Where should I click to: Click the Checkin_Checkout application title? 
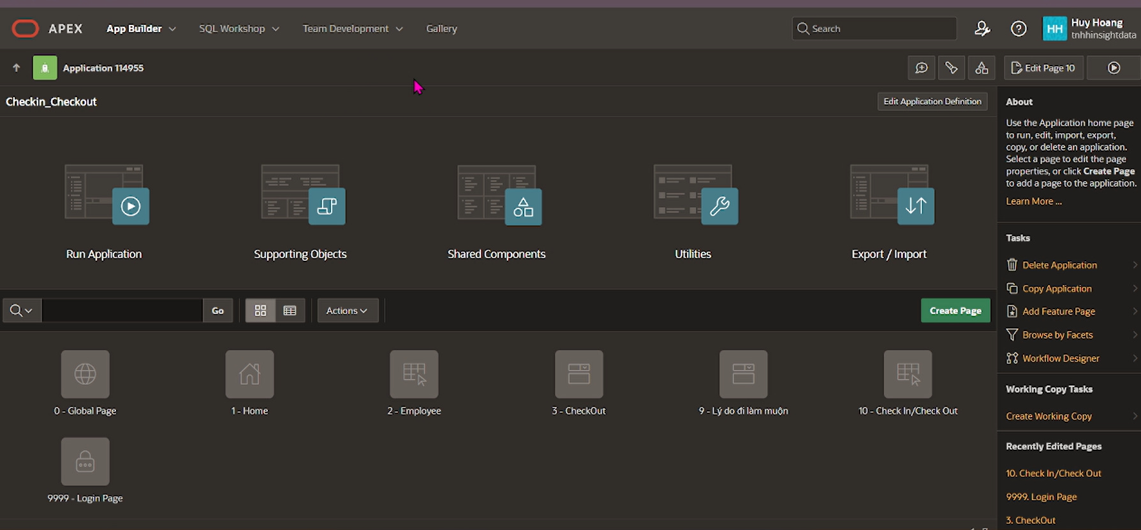pos(51,101)
